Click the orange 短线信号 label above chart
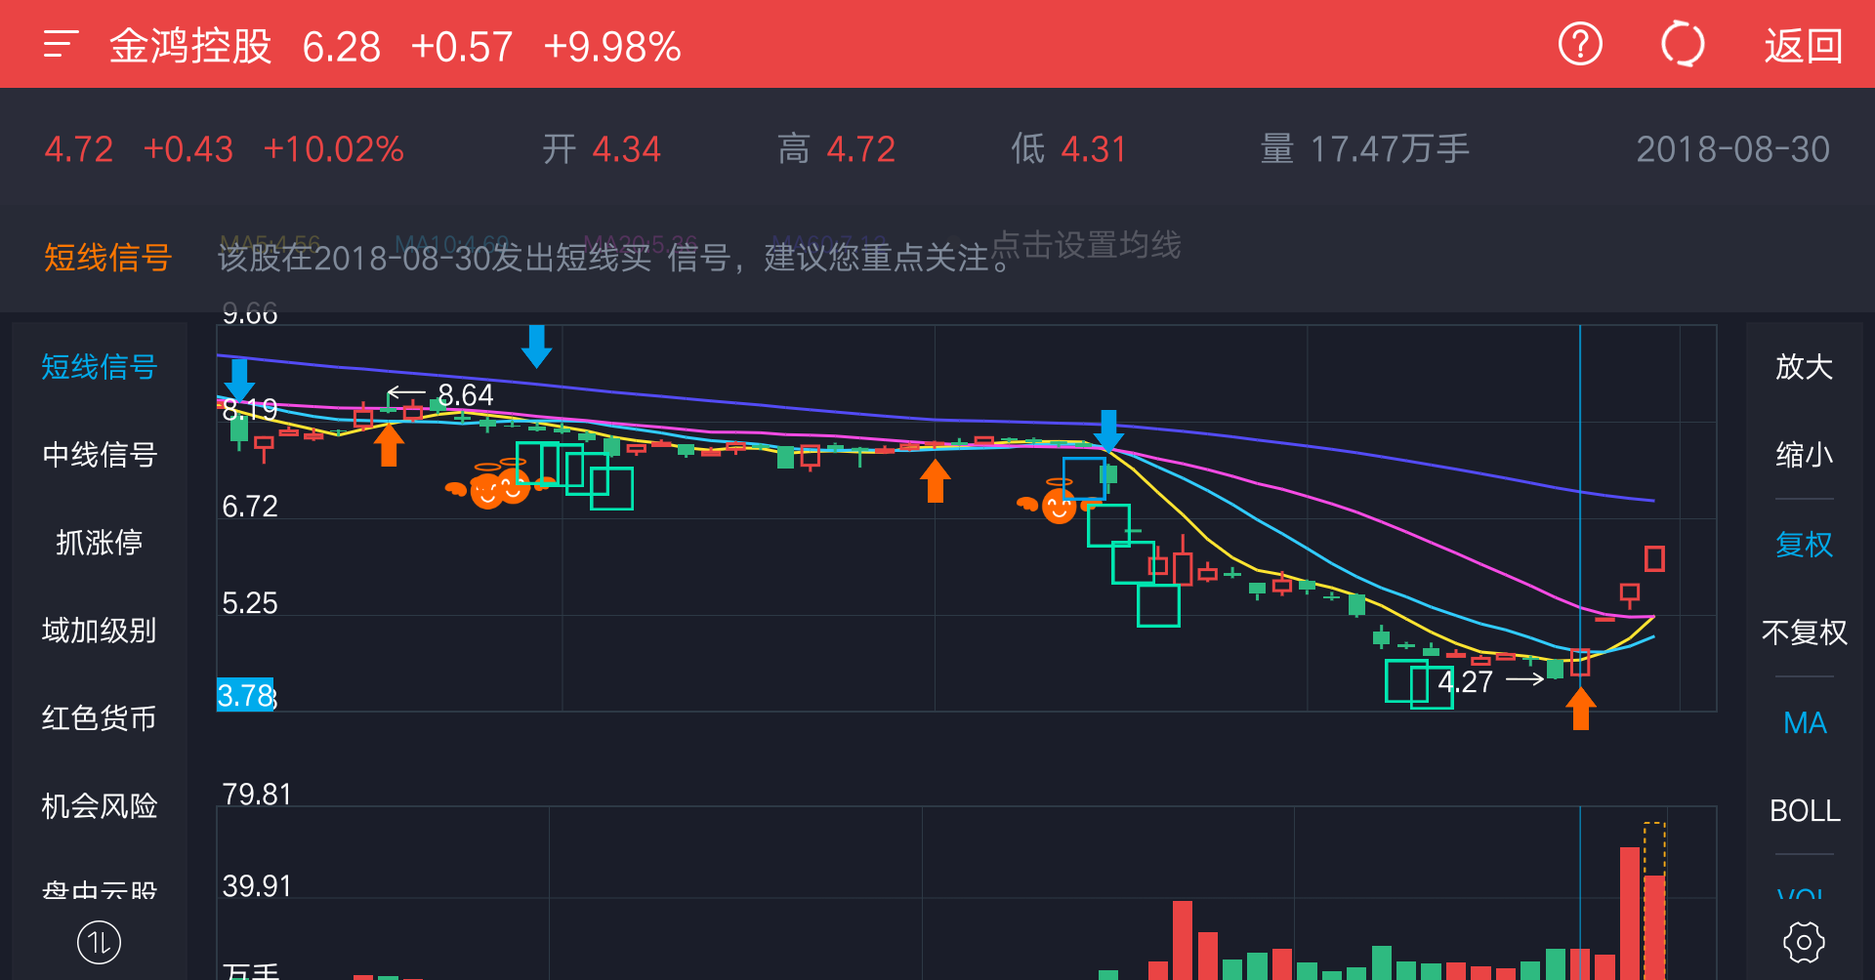 [107, 258]
